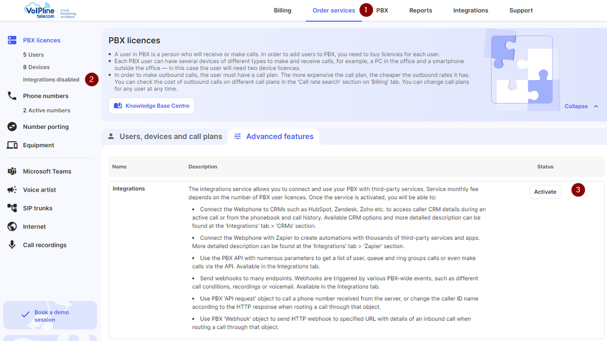Open the Knowledge Base Centre
Image resolution: width=607 pixels, height=341 pixels.
coord(151,106)
